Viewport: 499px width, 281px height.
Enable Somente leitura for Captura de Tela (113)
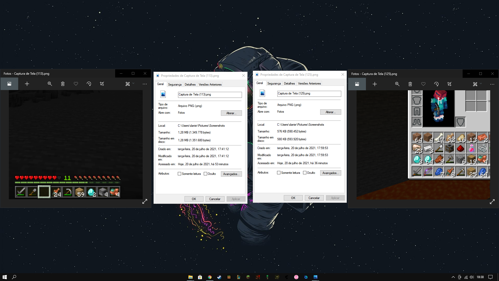click(x=179, y=174)
